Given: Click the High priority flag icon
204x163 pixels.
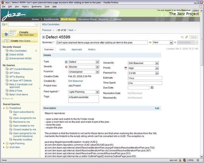Looking at the screenshot, I should click(125, 68).
